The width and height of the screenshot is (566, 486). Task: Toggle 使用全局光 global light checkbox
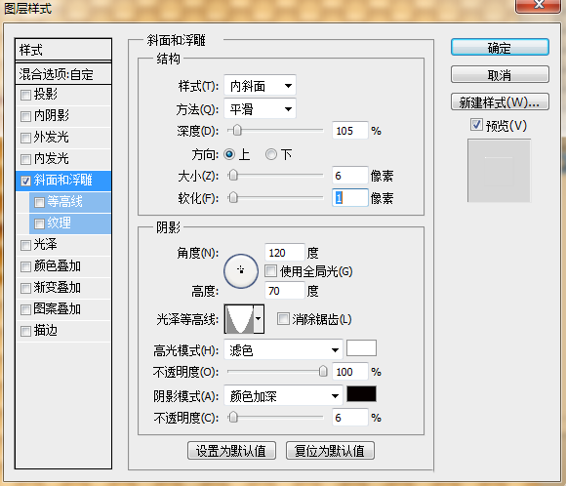point(270,271)
